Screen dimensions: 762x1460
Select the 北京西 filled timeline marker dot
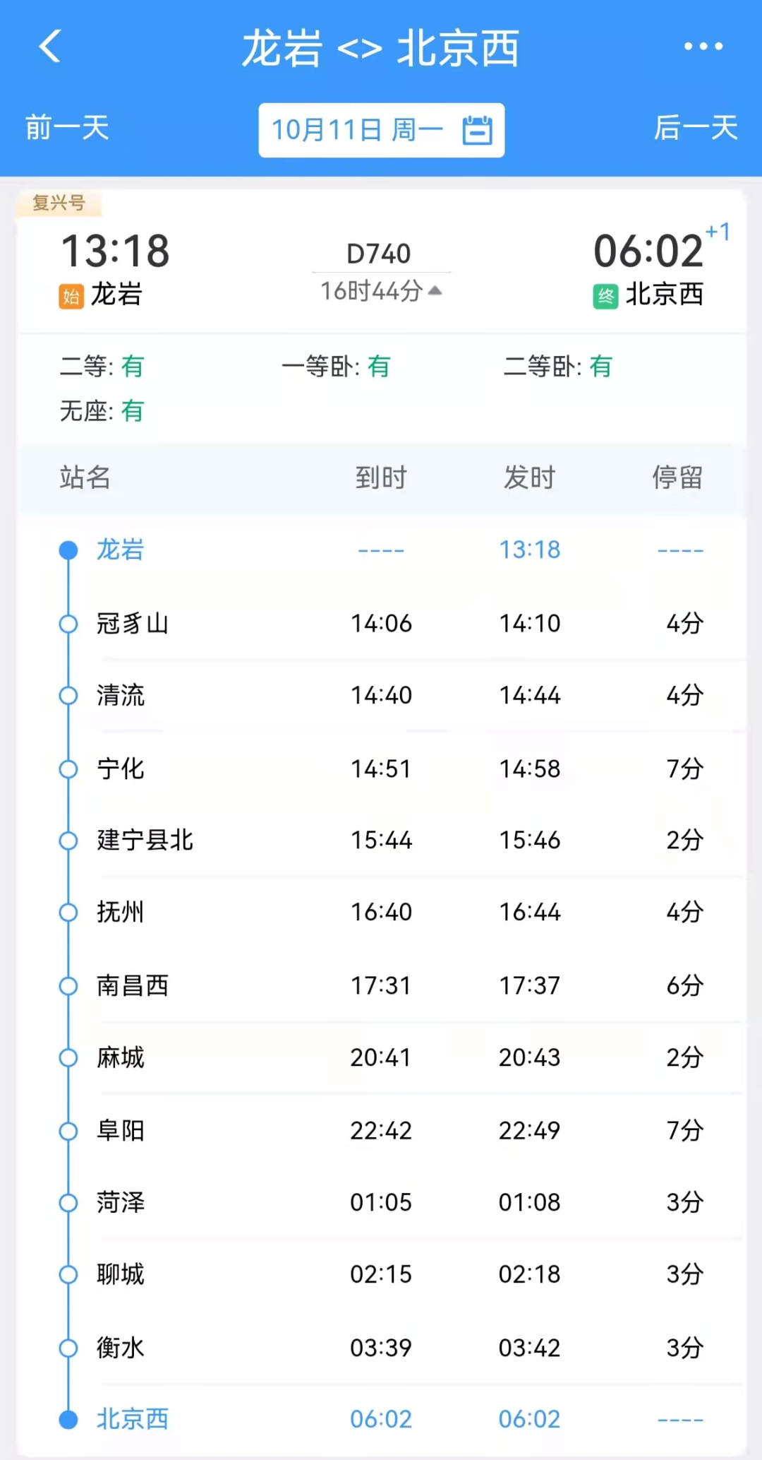pyautogui.click(x=68, y=1420)
